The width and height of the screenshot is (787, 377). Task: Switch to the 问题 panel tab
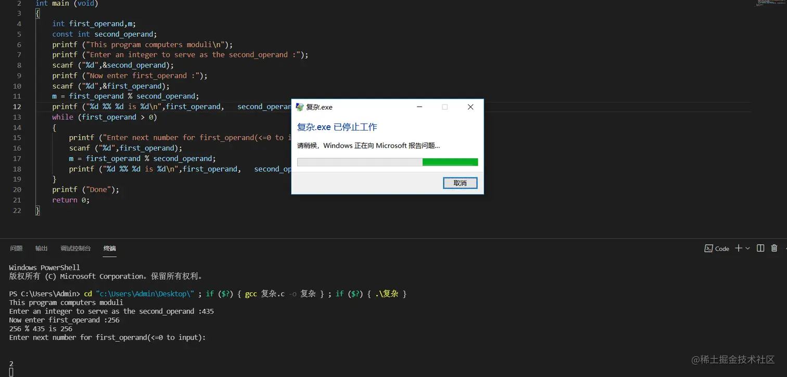coord(16,249)
